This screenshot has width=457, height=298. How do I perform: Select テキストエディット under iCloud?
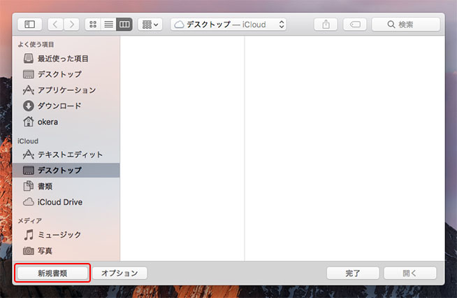click(x=66, y=155)
